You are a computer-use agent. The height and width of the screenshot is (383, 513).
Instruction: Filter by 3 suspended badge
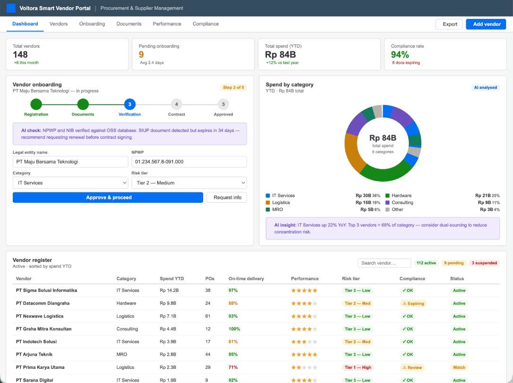(484, 263)
